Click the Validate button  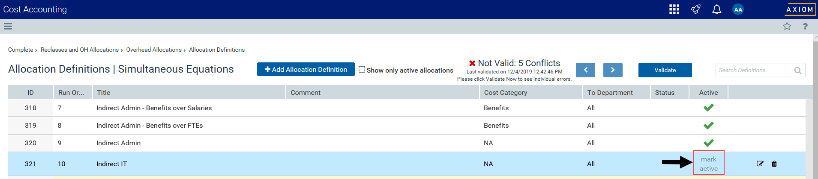[x=665, y=70]
